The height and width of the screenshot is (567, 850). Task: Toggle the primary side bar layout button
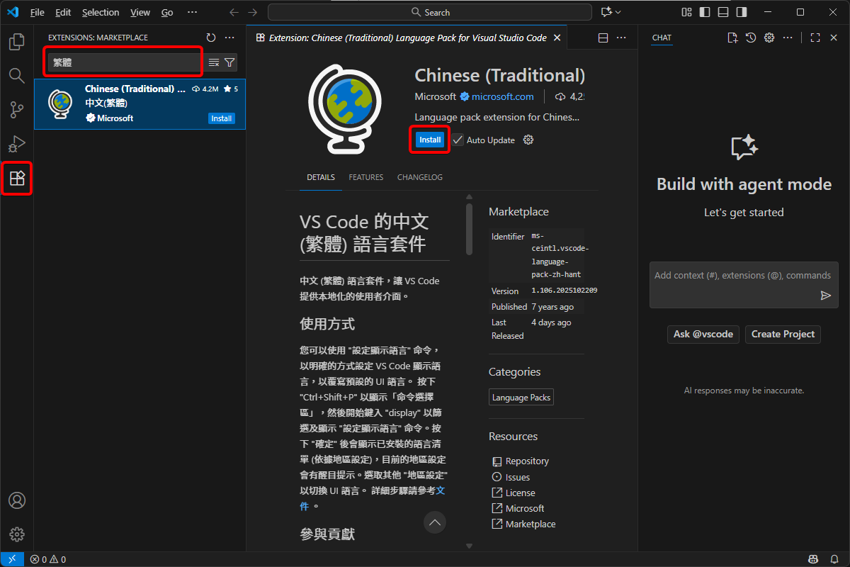click(x=705, y=12)
